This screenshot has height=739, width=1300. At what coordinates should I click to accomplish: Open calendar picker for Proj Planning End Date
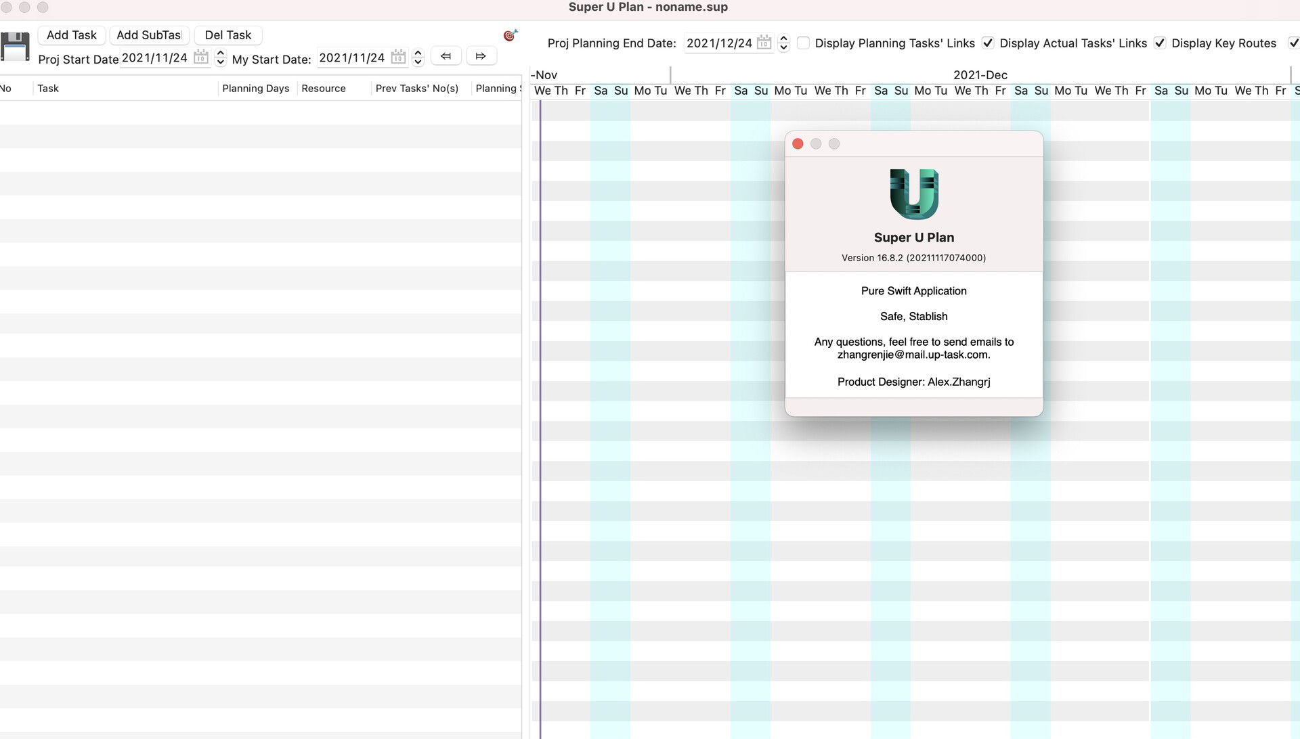tap(764, 43)
